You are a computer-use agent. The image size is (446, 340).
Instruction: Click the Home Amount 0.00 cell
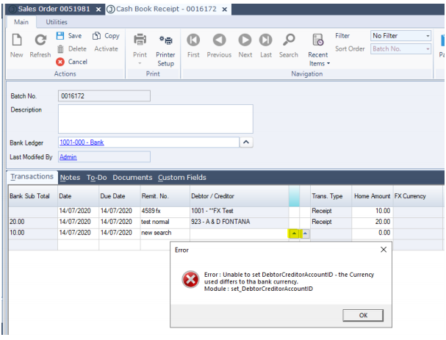(373, 233)
